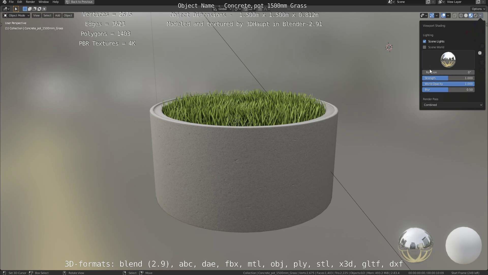Click the Move mouse hint icon
The width and height of the screenshot is (488, 275).
pyautogui.click(x=141, y=273)
